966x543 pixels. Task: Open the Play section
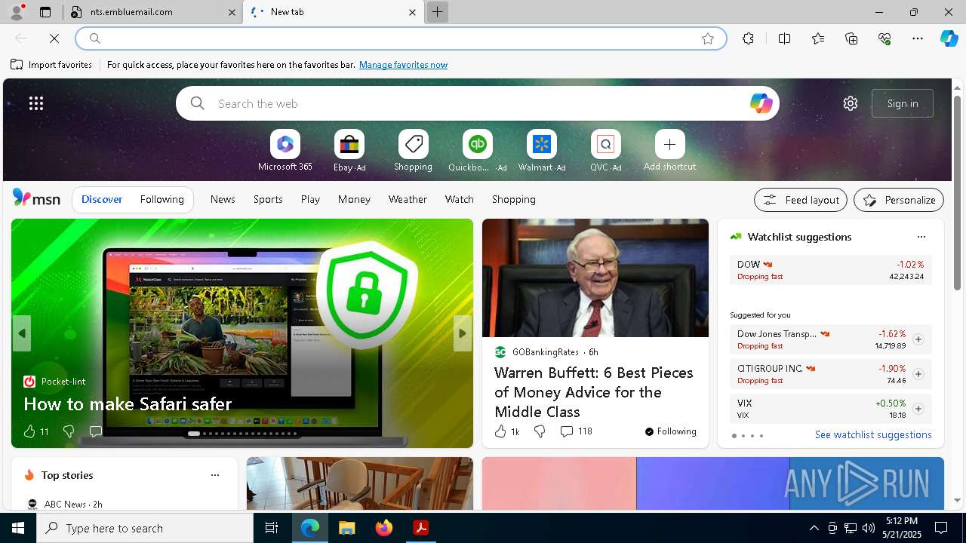(310, 199)
